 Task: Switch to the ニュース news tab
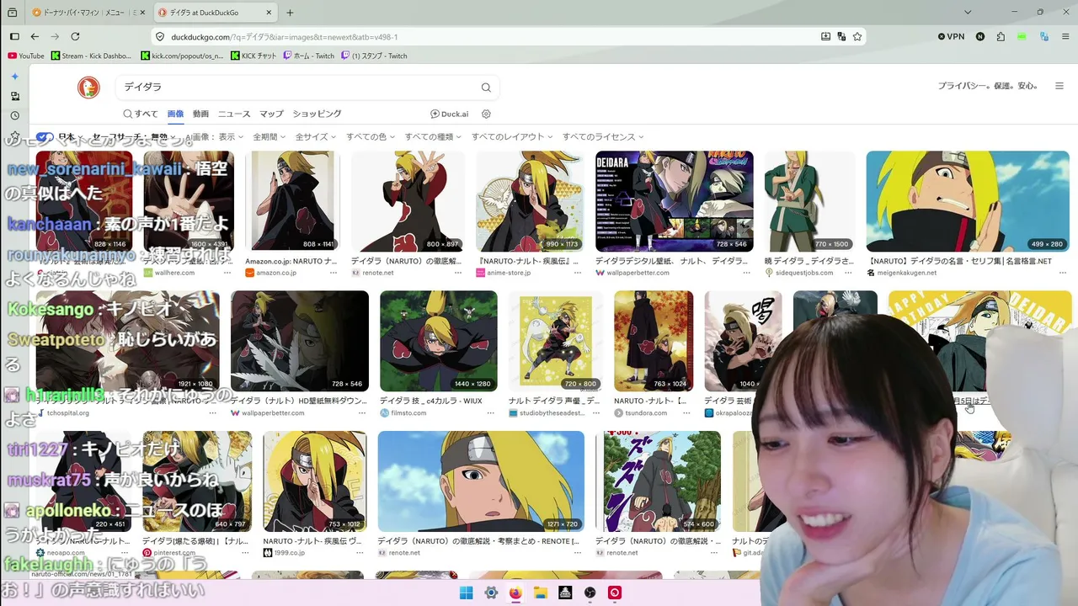(x=234, y=114)
